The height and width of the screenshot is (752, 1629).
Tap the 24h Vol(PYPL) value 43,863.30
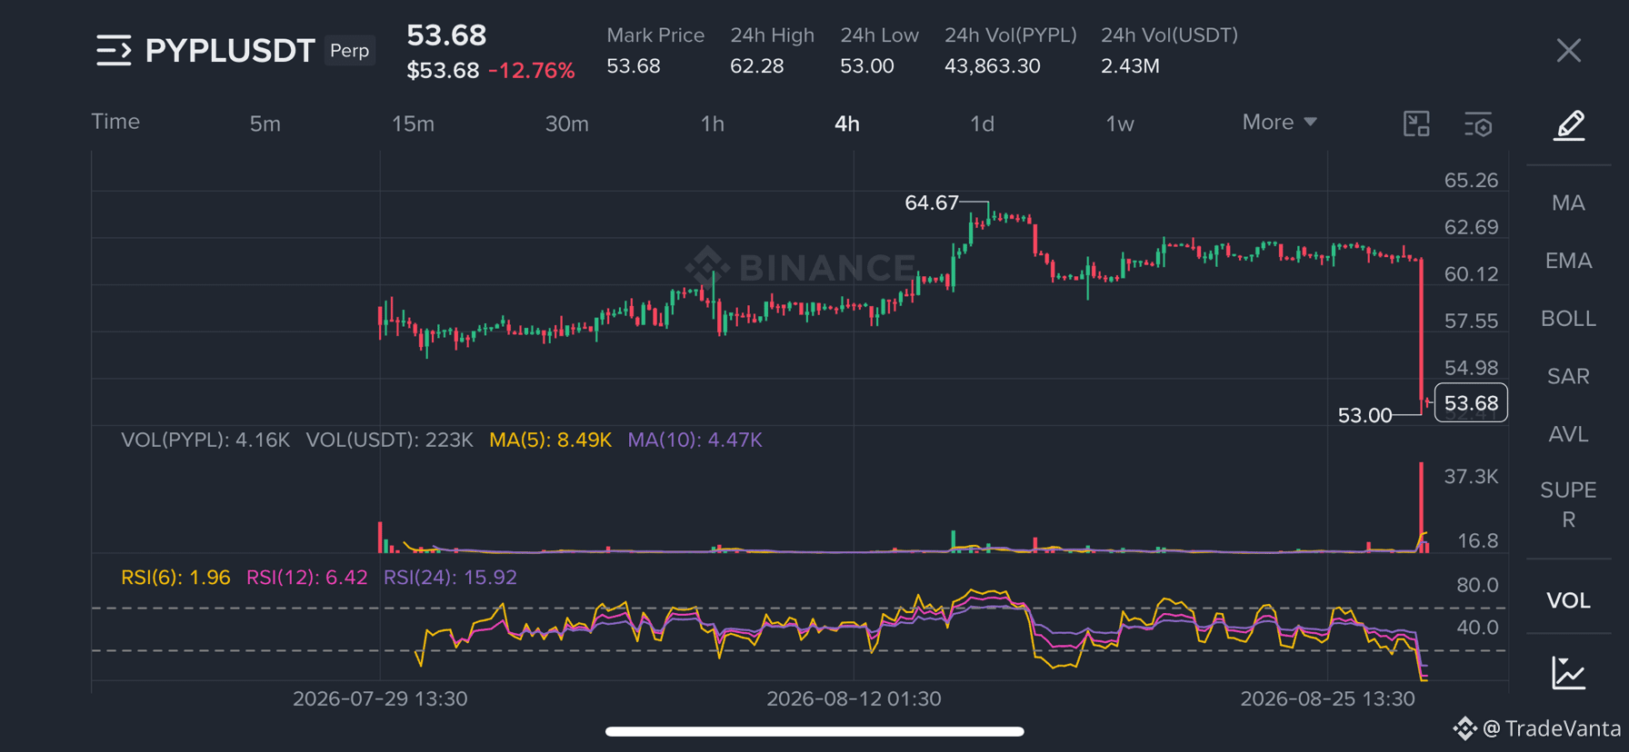coord(992,66)
